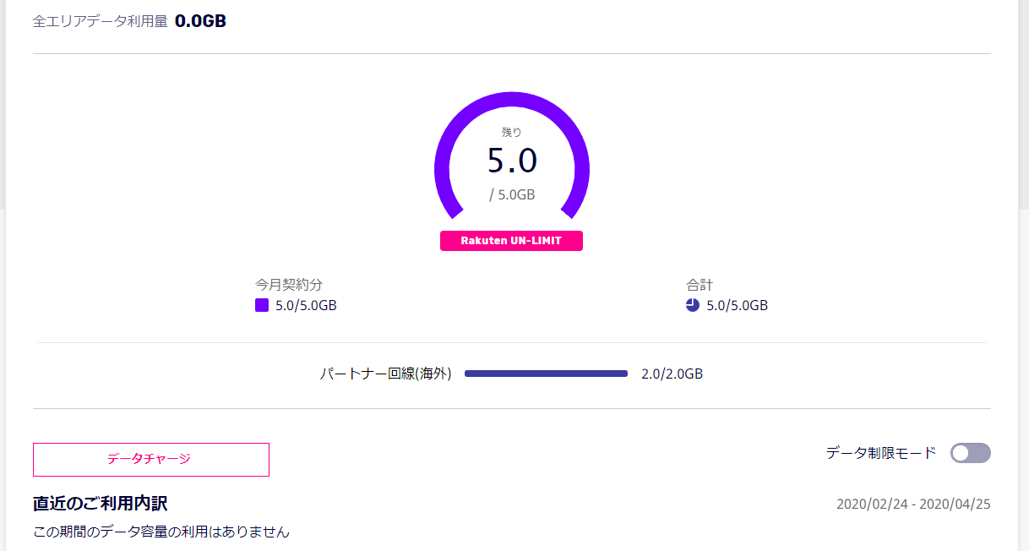The height and width of the screenshot is (551, 1029).
Task: Click the pie chart icon under 合計
Action: coord(693,306)
